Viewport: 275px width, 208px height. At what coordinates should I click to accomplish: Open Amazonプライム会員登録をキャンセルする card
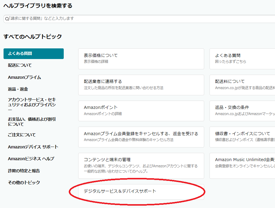point(141,137)
